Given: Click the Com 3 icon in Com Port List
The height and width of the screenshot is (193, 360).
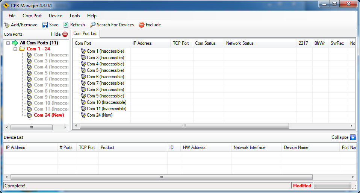Looking at the screenshot, I should pos(83,58).
